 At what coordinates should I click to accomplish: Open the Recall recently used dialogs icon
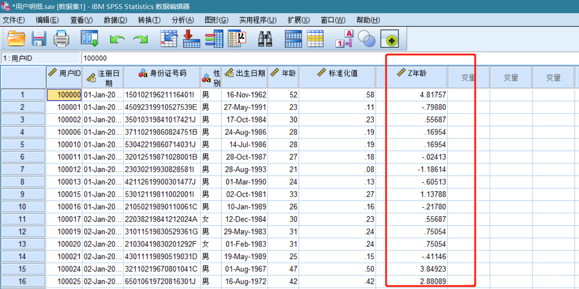coord(90,39)
